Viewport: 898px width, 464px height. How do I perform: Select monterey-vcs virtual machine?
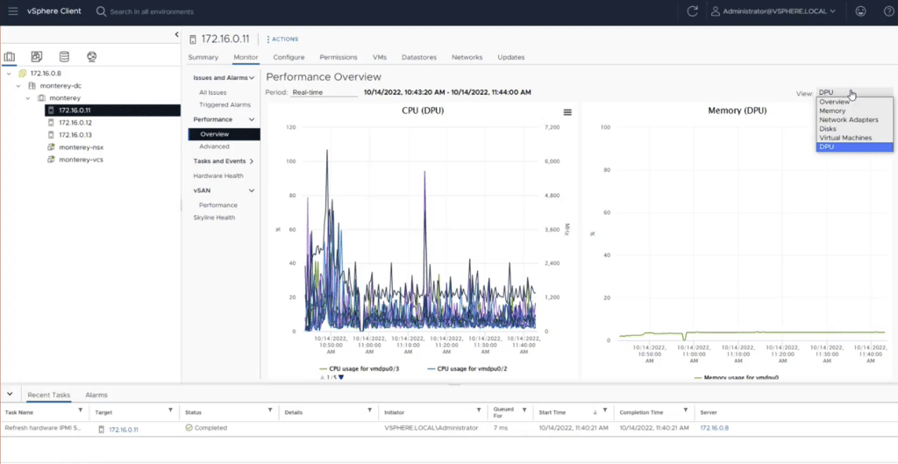81,160
